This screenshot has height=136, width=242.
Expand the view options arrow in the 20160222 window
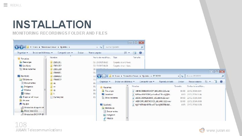[210, 81]
